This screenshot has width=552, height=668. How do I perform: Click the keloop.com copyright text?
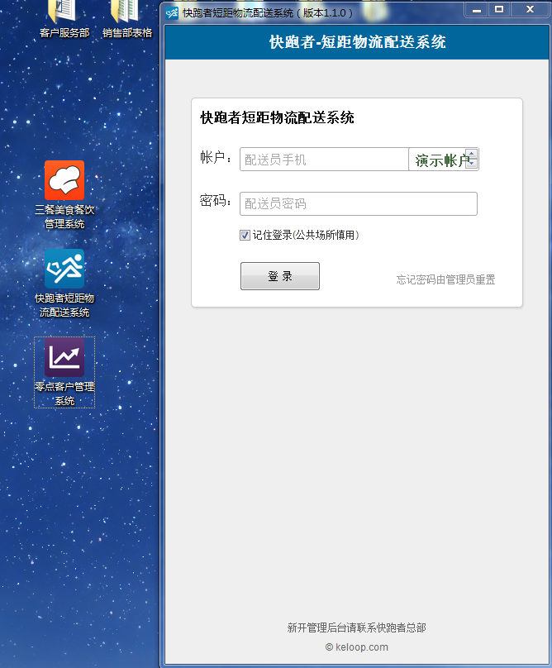click(x=357, y=647)
